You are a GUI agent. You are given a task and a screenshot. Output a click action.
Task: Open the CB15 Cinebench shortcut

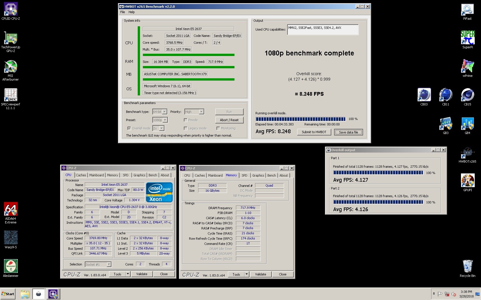(468, 97)
